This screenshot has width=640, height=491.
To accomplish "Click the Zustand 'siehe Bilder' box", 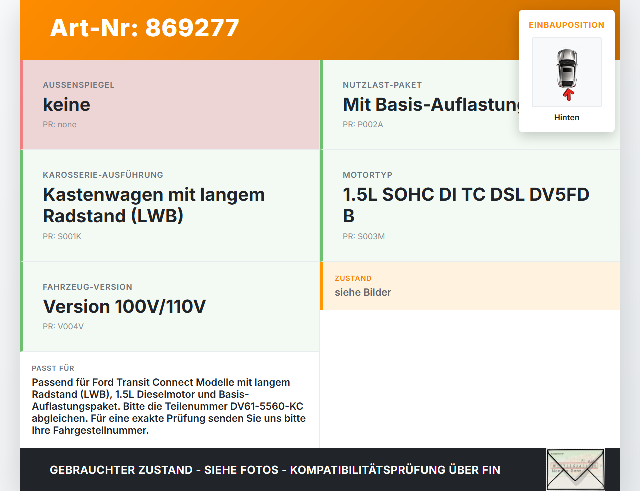I will [470, 286].
